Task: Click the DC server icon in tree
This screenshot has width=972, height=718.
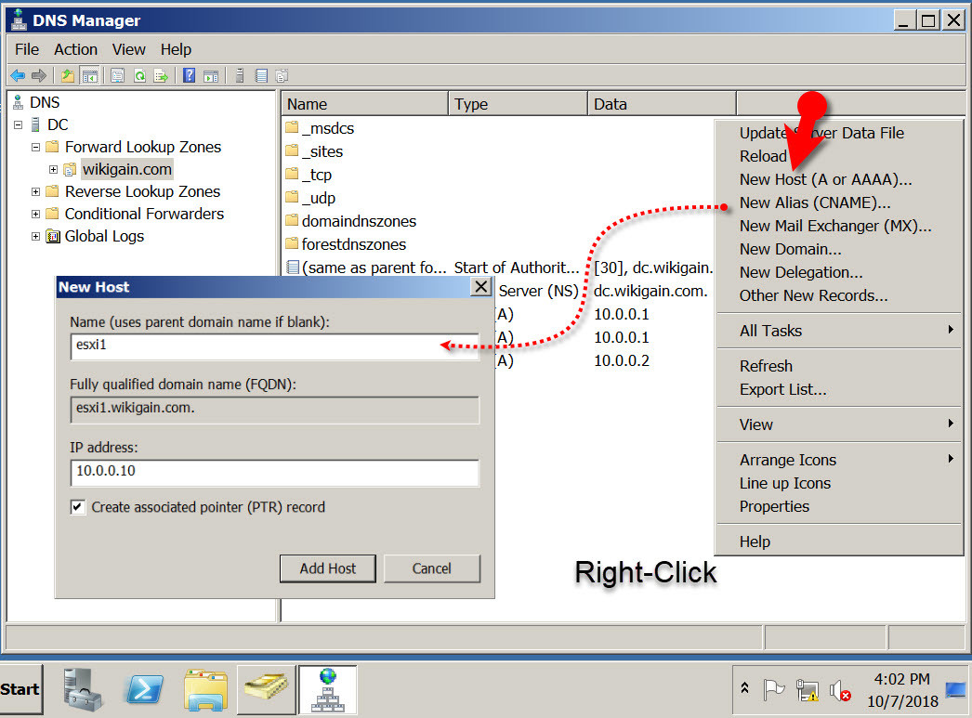Action: pyautogui.click(x=36, y=124)
